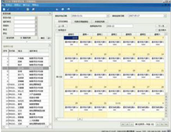The image size is (171, 132).
Task: Click the calendar's horizontal scrollbar
Action: [110, 119]
